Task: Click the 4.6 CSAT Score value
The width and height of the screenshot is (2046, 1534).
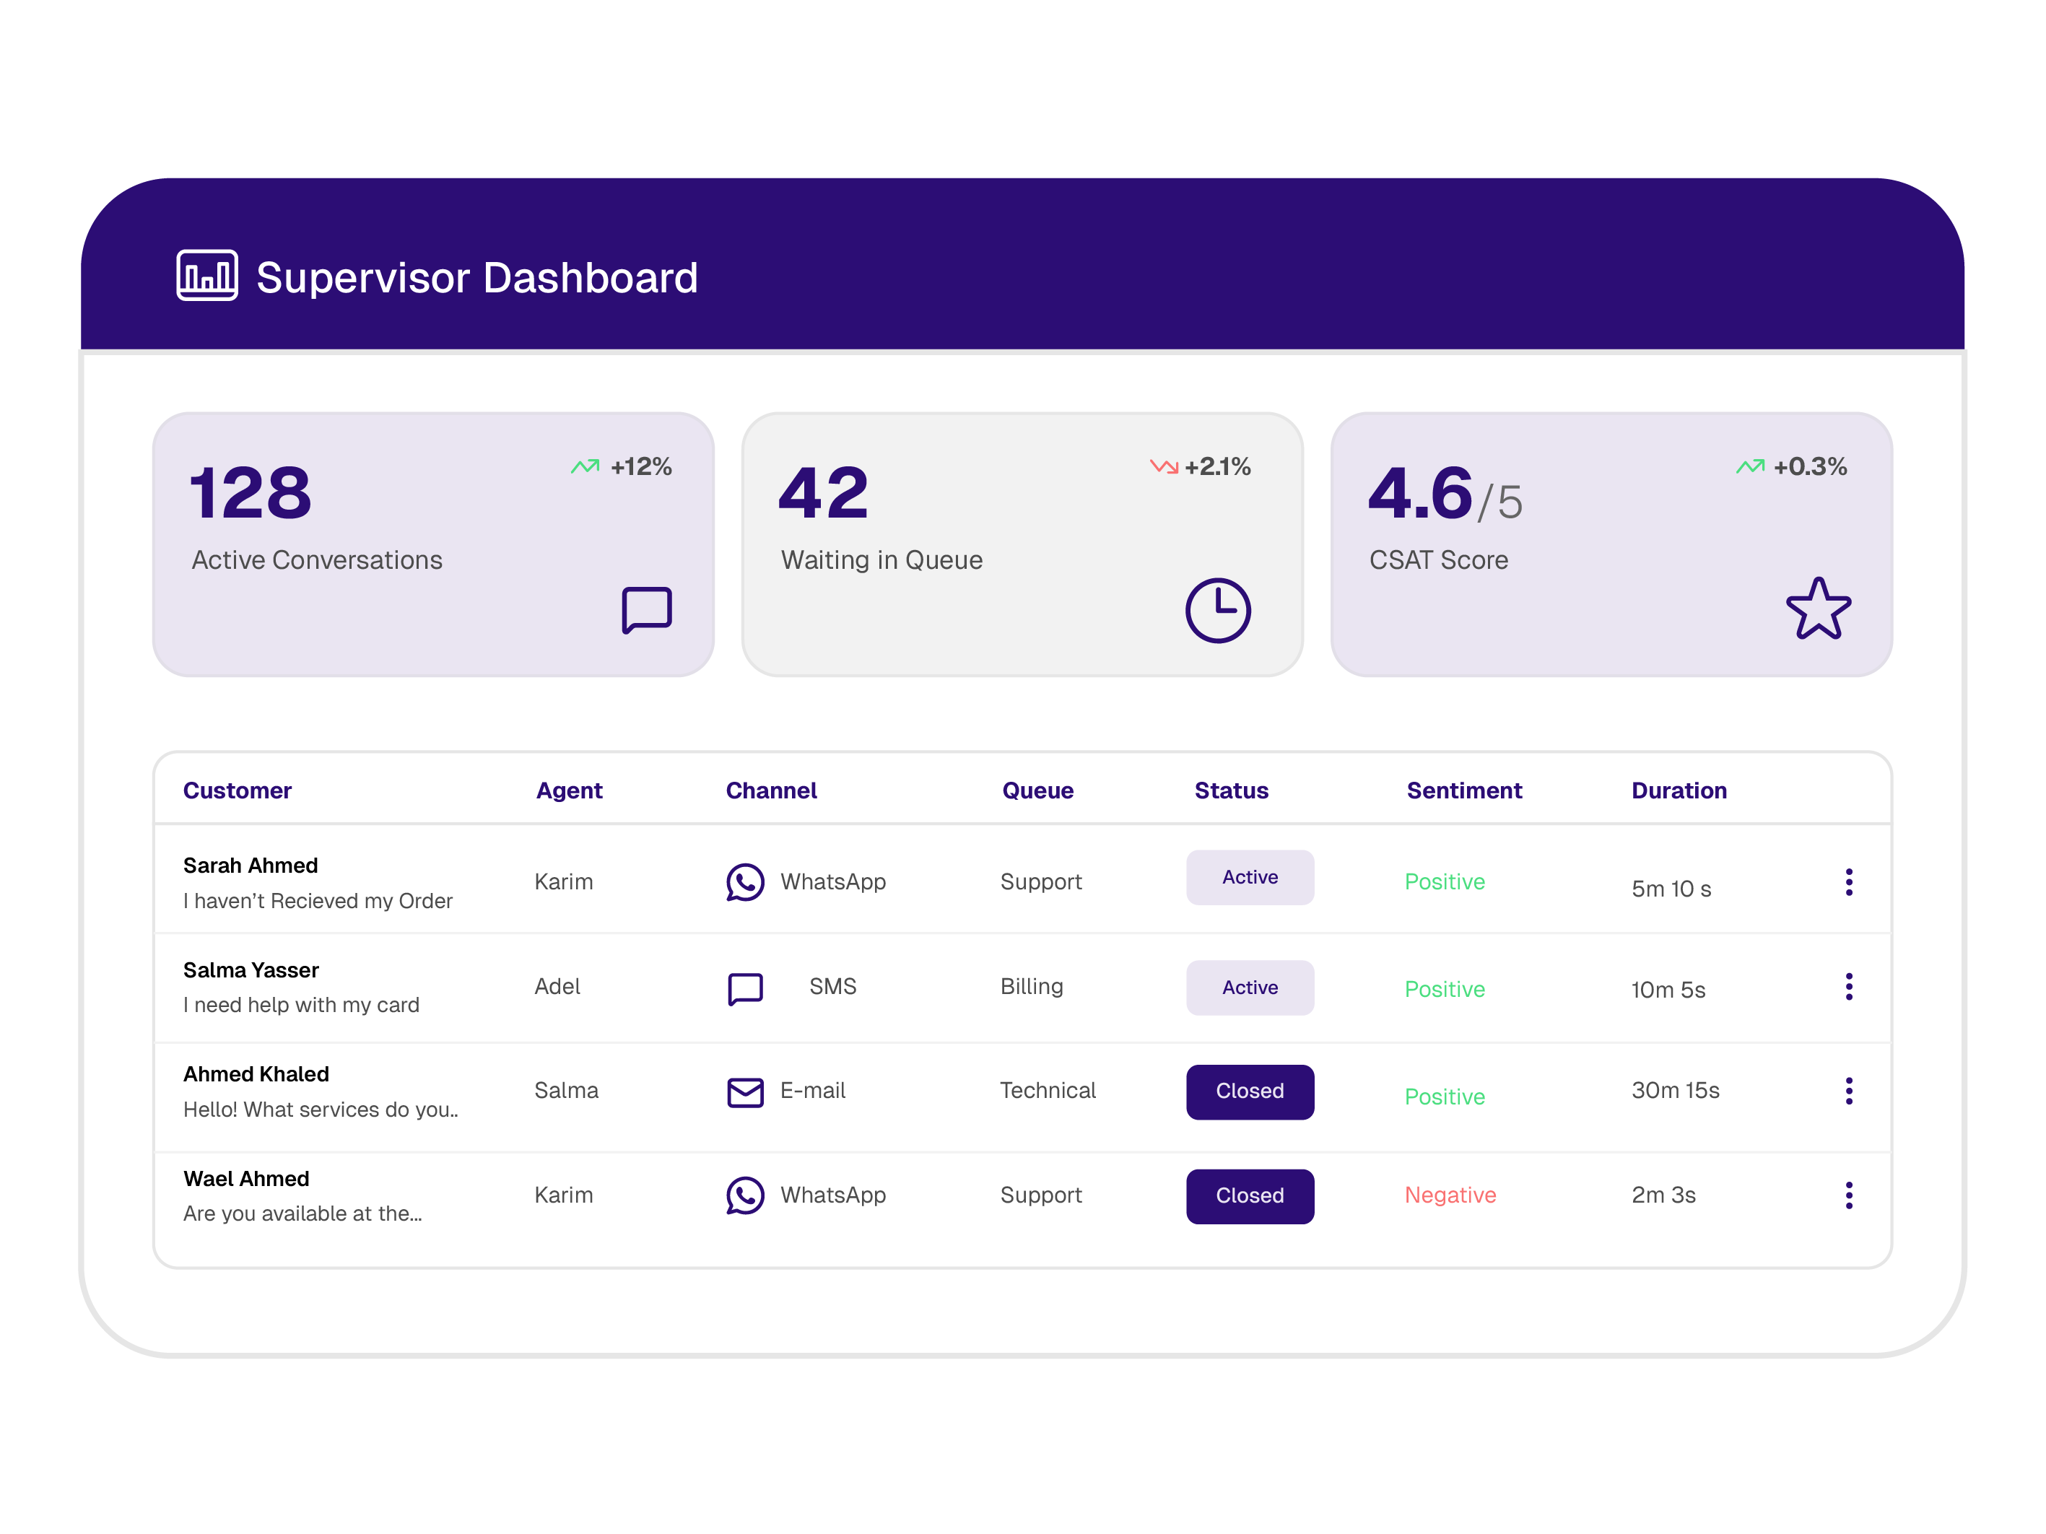Action: 1420,494
